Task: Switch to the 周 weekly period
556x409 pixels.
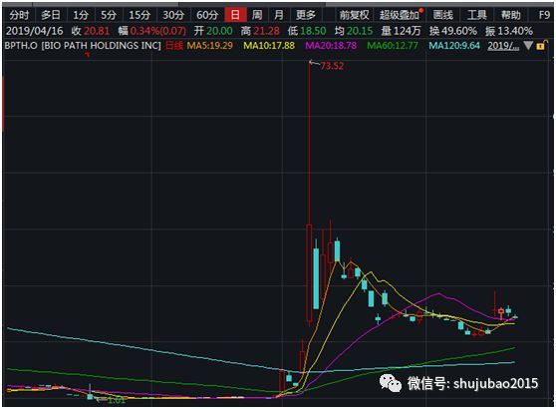Action: [x=257, y=15]
